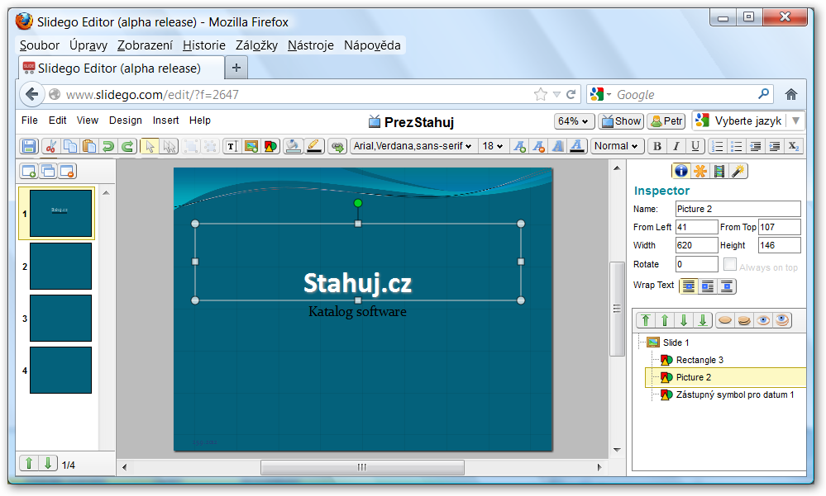Viewport: 826px width, 496px height.
Task: Decrease font size with the A minus icon
Action: 538,146
